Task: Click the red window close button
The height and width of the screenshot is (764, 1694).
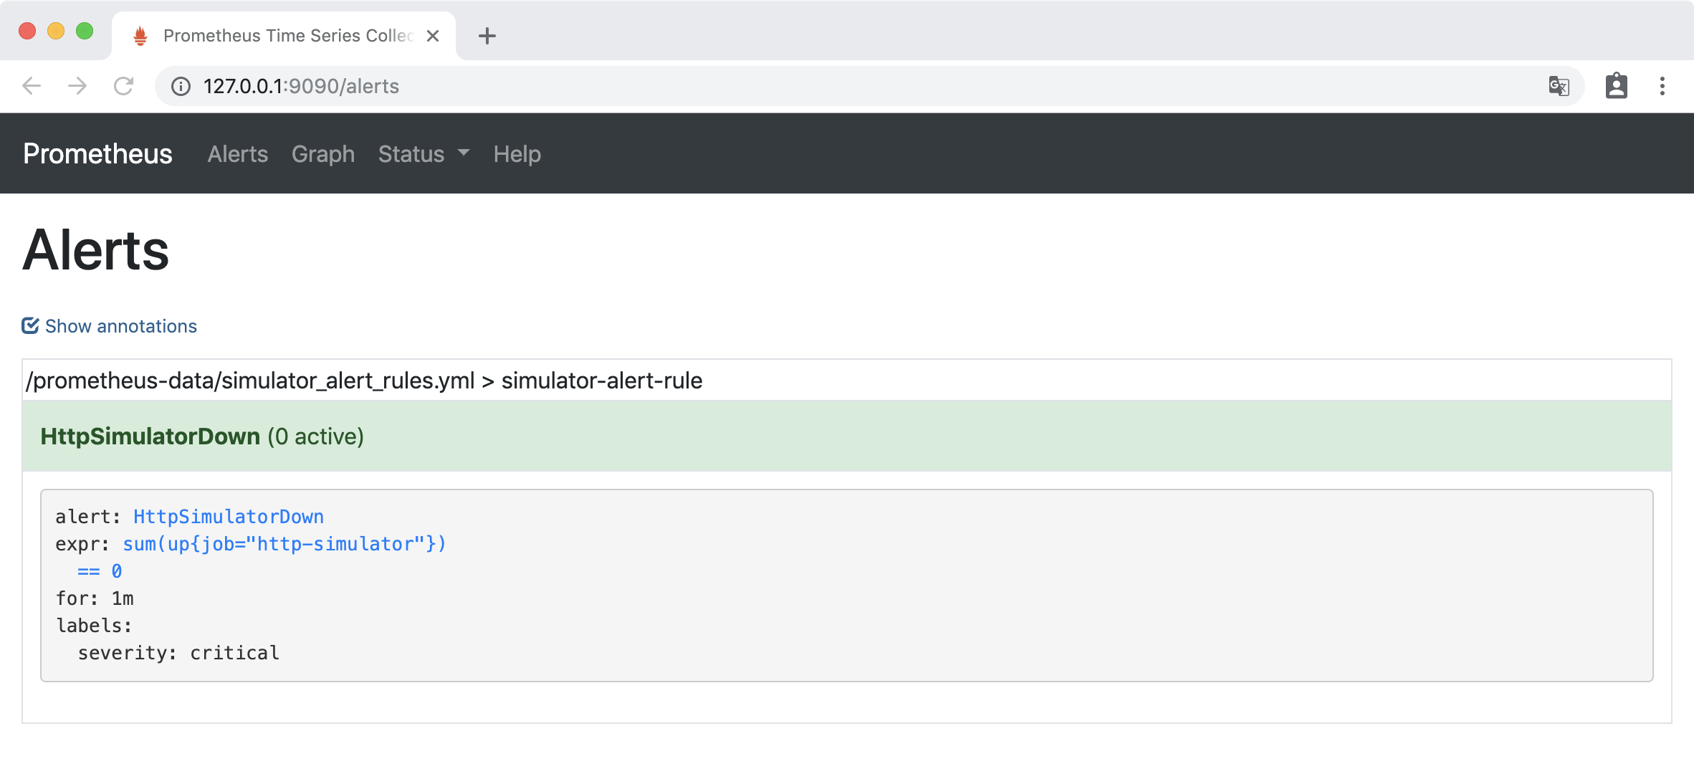Action: pyautogui.click(x=27, y=31)
